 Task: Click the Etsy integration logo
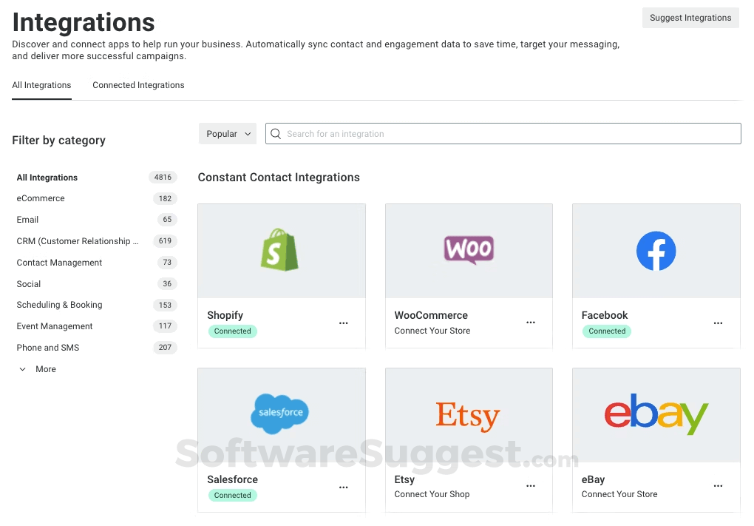pyautogui.click(x=468, y=415)
